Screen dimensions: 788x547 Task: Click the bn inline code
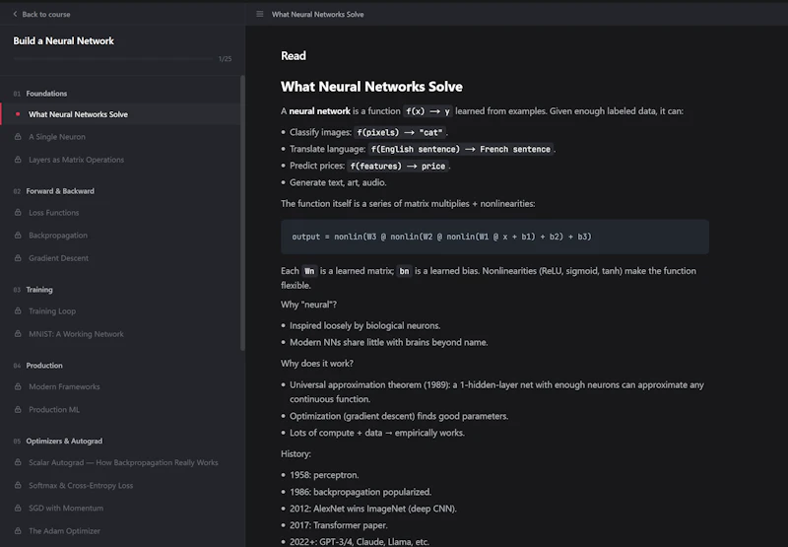point(404,271)
